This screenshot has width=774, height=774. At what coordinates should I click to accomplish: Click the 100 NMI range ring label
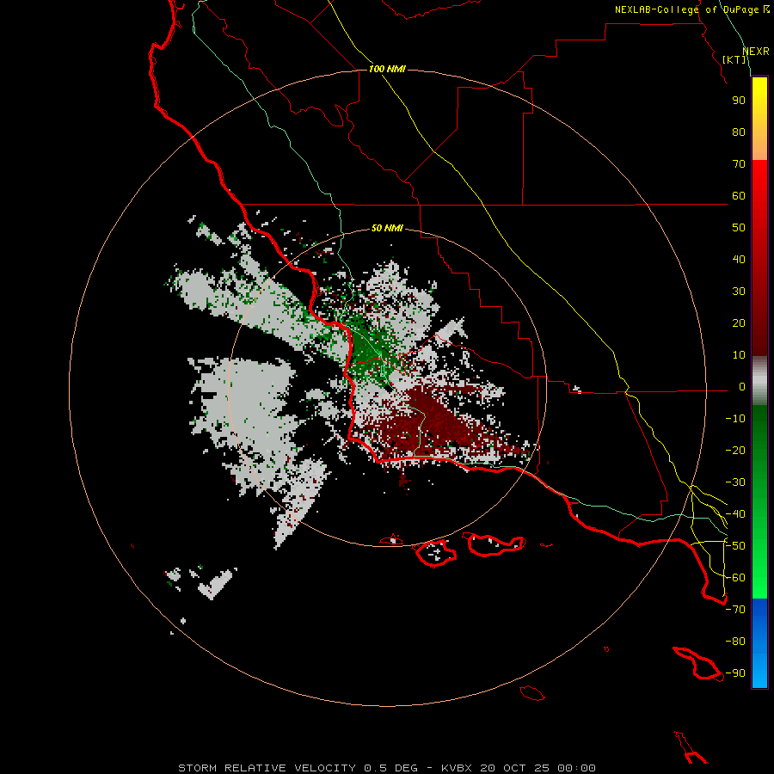pos(387,69)
